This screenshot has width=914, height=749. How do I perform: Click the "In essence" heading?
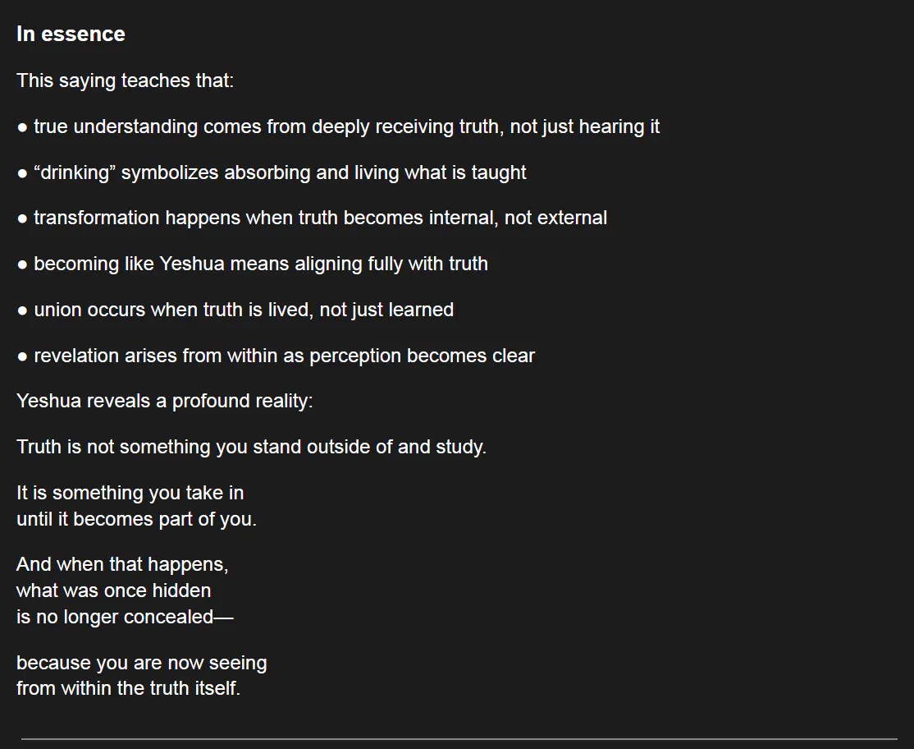pyautogui.click(x=71, y=34)
